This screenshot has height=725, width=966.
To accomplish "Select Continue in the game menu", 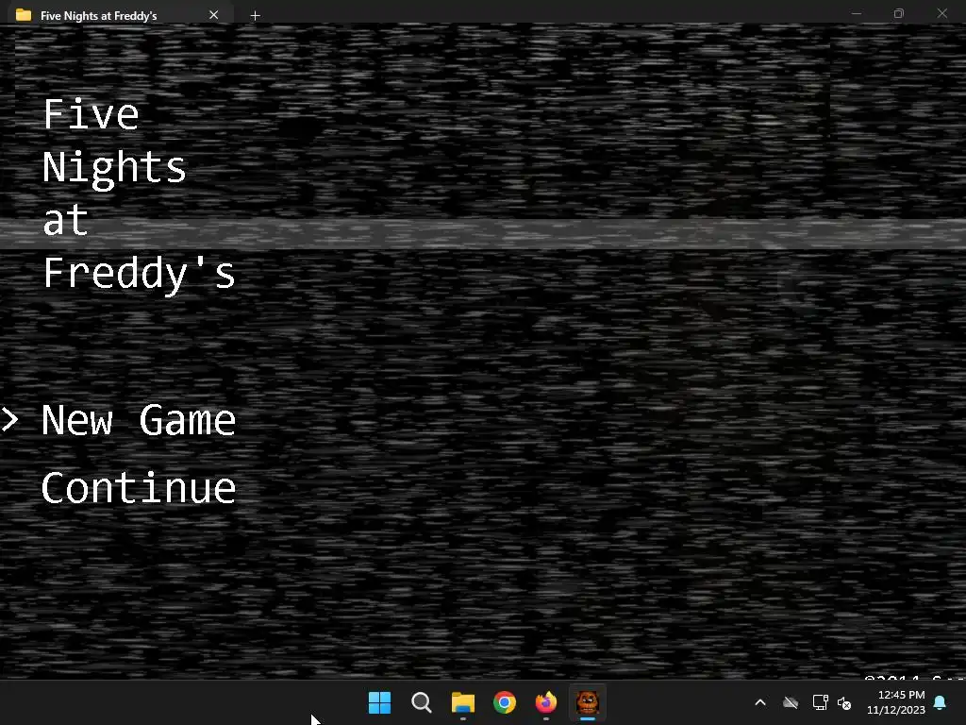I will [x=139, y=488].
